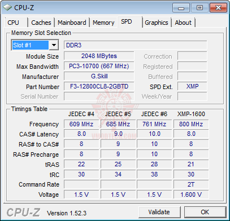Click the XMP-1600 CAS# Latency 8.0 cell

point(191,134)
